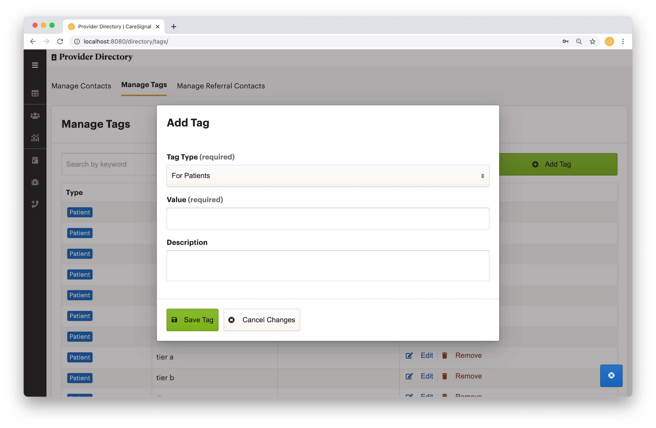Bookmark this page with the star
The height and width of the screenshot is (428, 656).
(592, 41)
